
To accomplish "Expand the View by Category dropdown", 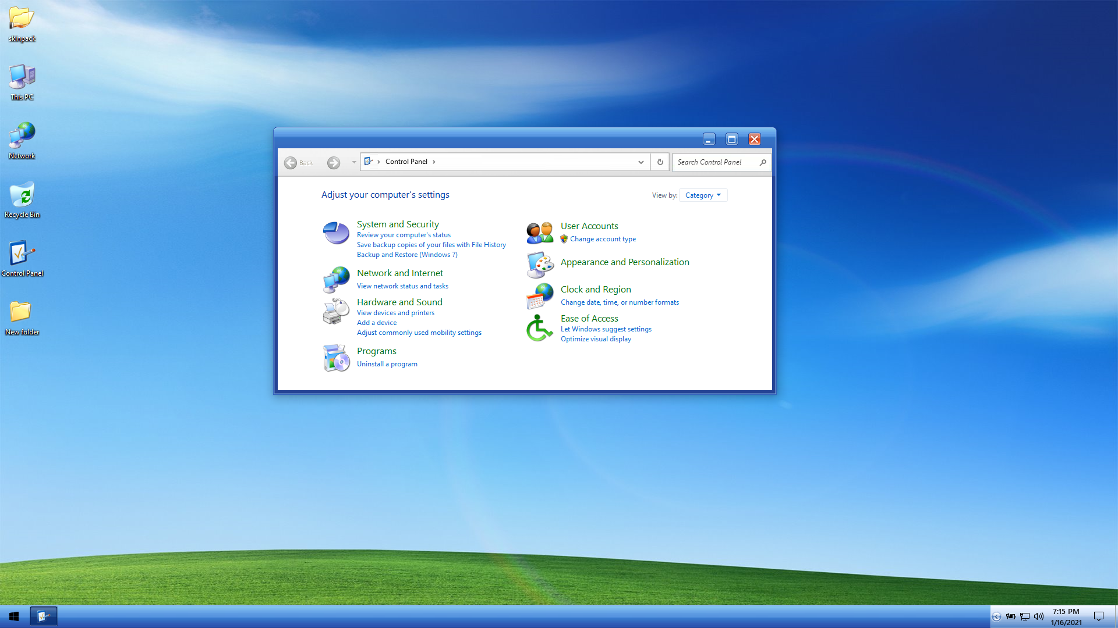I will (x=703, y=195).
